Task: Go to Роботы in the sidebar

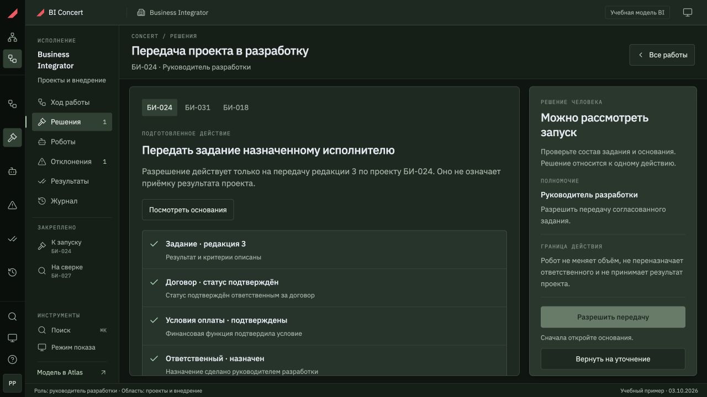Action: point(72,142)
